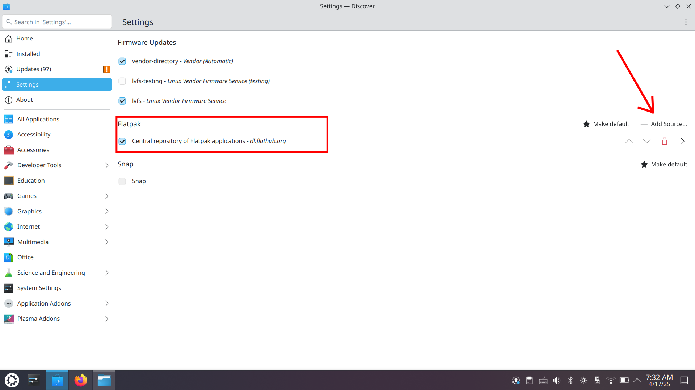Screen dimensions: 695x390
Task: Open the volume tray icon
Action: pos(556,380)
